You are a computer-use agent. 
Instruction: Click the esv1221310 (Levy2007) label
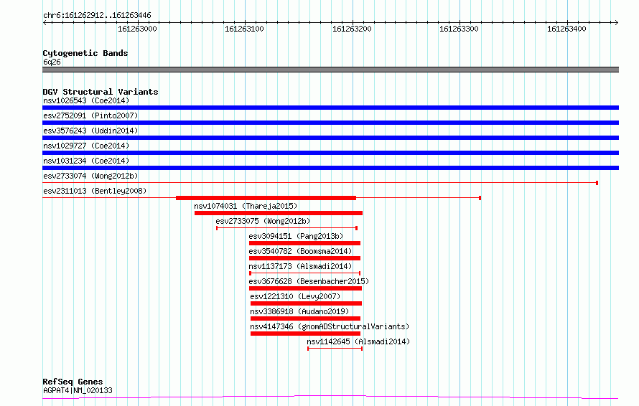coord(295,296)
